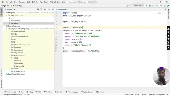
Task: Open the VCS menu
Action: [x=51, y=2]
